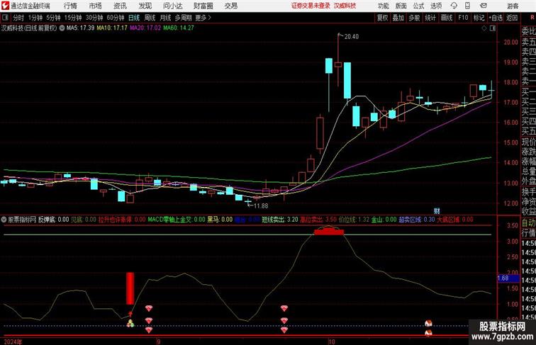Expand the 更多 periods list
536x345 pixels.
(x=203, y=18)
